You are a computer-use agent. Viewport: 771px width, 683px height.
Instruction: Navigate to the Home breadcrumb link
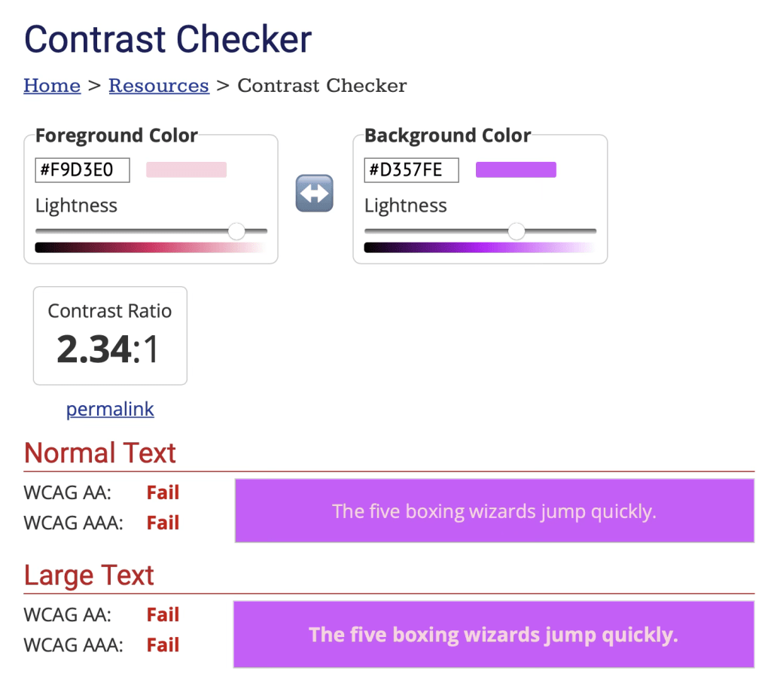coord(51,85)
